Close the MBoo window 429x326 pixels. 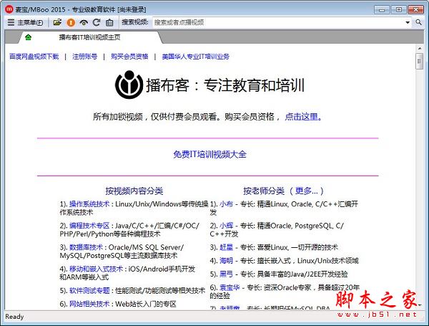point(415,9)
